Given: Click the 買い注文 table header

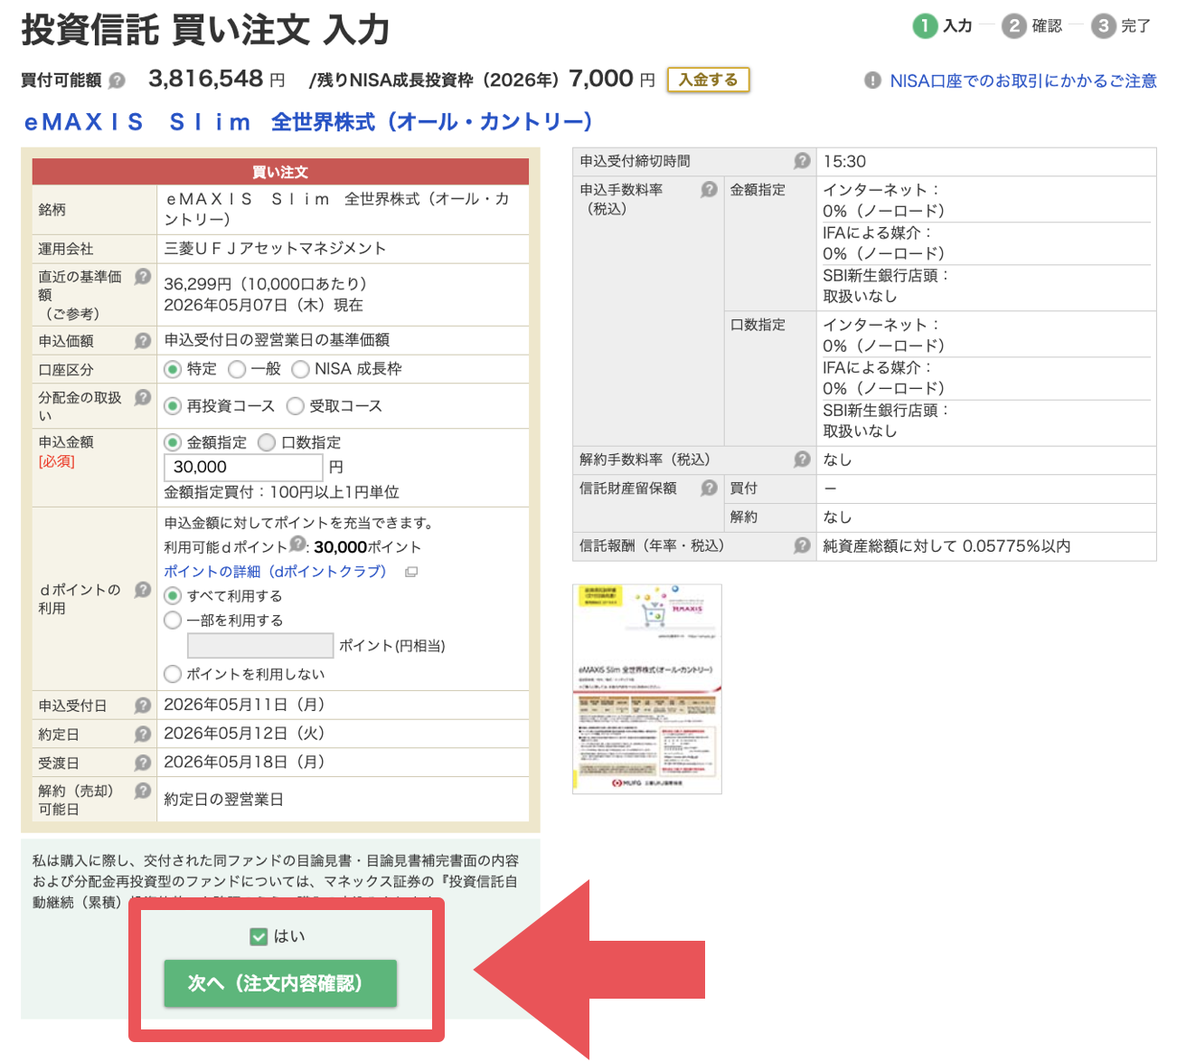Looking at the screenshot, I should click(280, 172).
